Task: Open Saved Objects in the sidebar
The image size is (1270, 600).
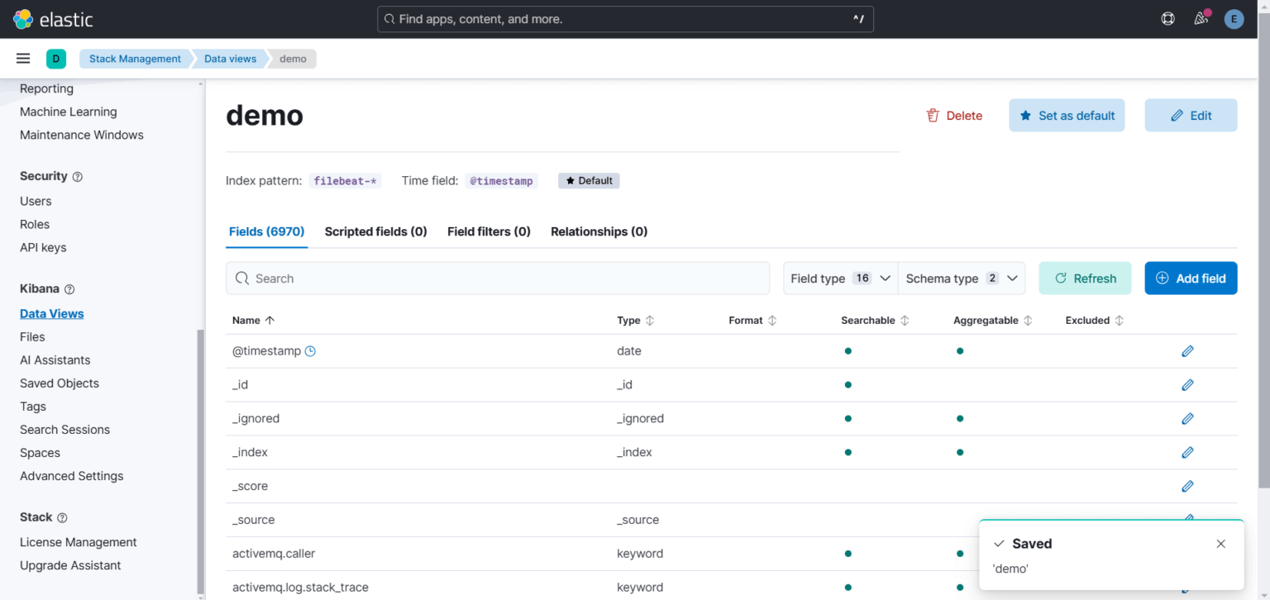Action: [59, 383]
